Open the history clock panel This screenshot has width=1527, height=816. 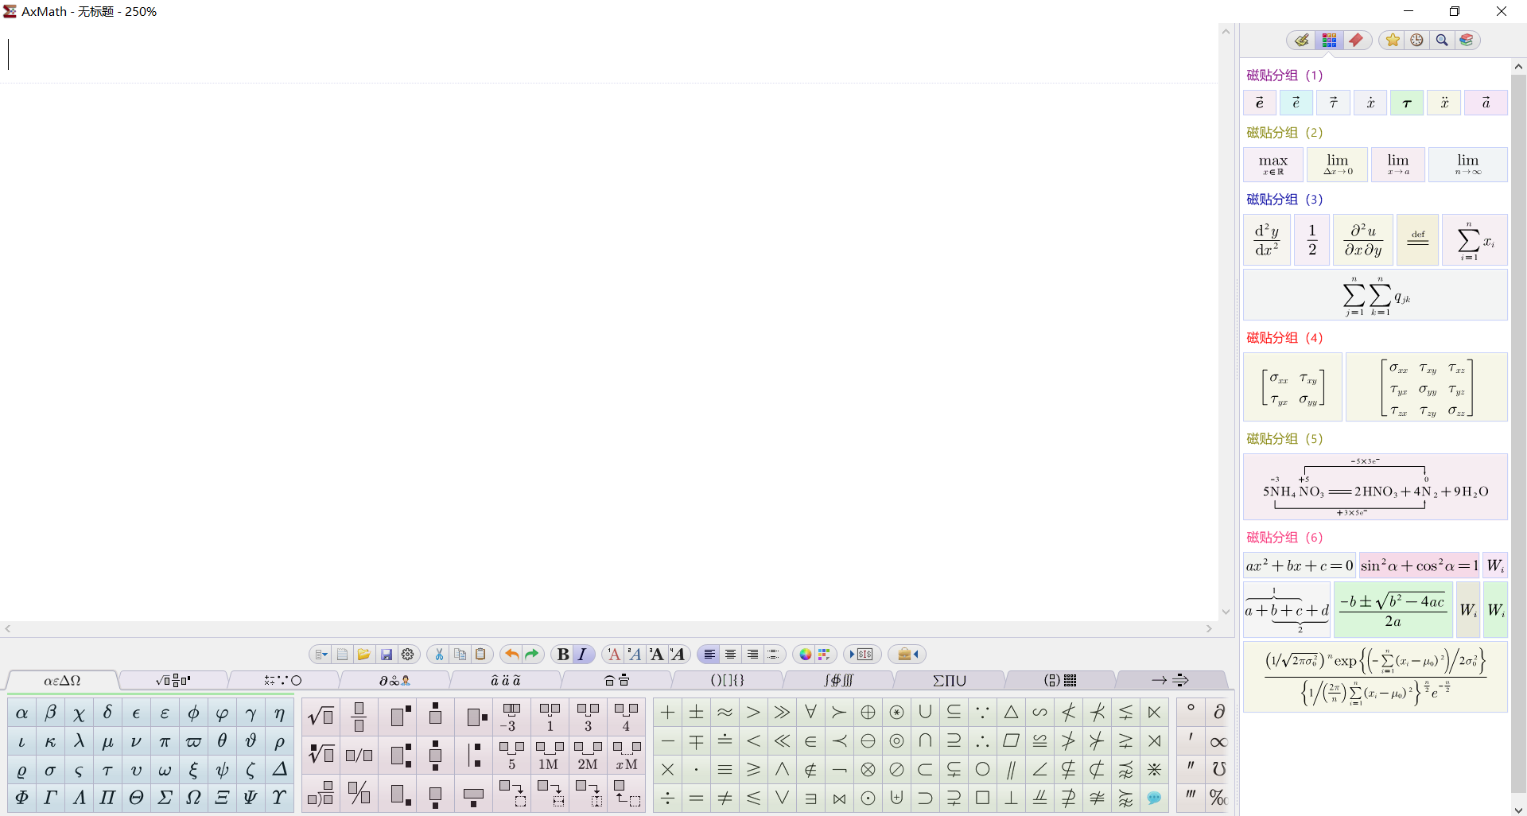[x=1416, y=40]
